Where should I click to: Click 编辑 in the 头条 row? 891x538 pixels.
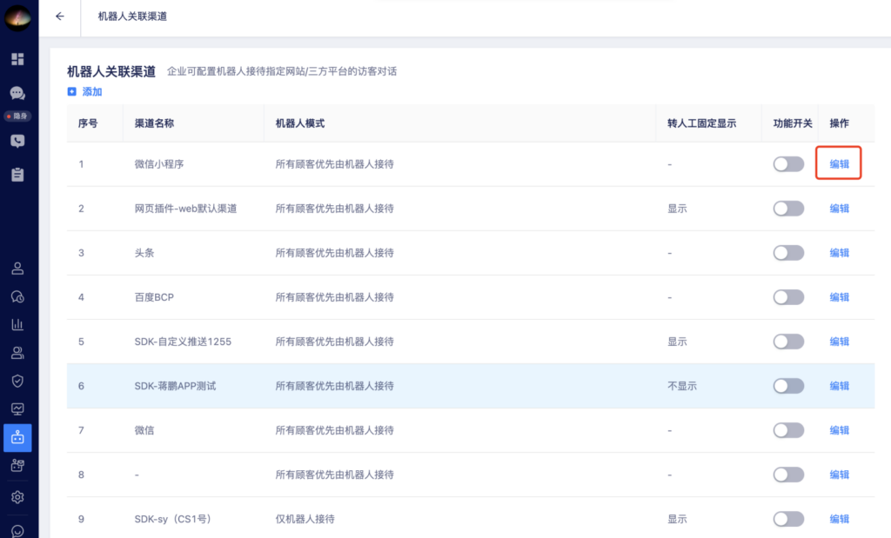(840, 253)
